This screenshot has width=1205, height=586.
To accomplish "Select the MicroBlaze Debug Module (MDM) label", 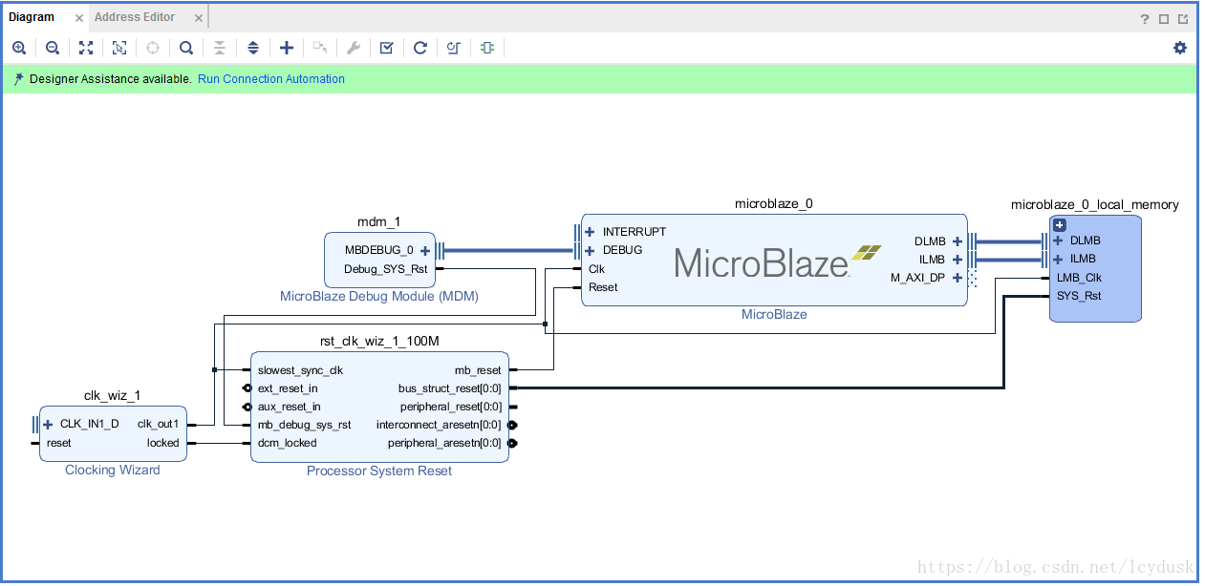I will [379, 296].
